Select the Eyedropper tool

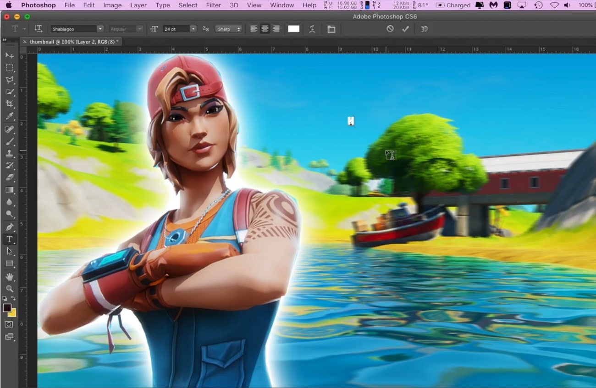9,117
